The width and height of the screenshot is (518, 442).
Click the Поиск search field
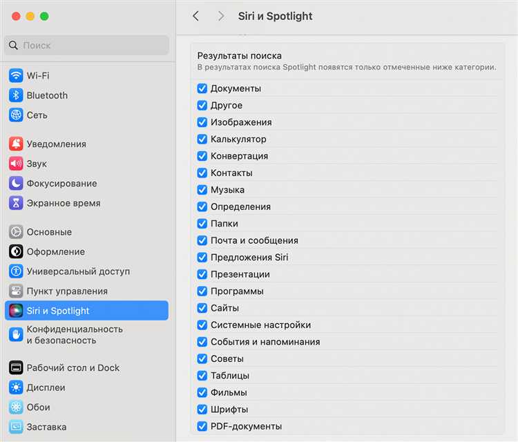click(x=86, y=46)
